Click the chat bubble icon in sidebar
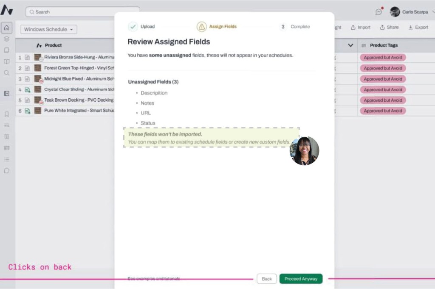435x289 pixels. click(6, 171)
